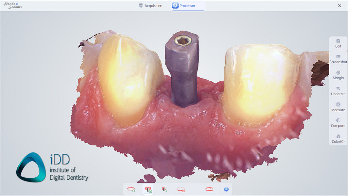Click the green check on upper jaw scan
Screen dimensions: 348x196
[x=134, y=191]
